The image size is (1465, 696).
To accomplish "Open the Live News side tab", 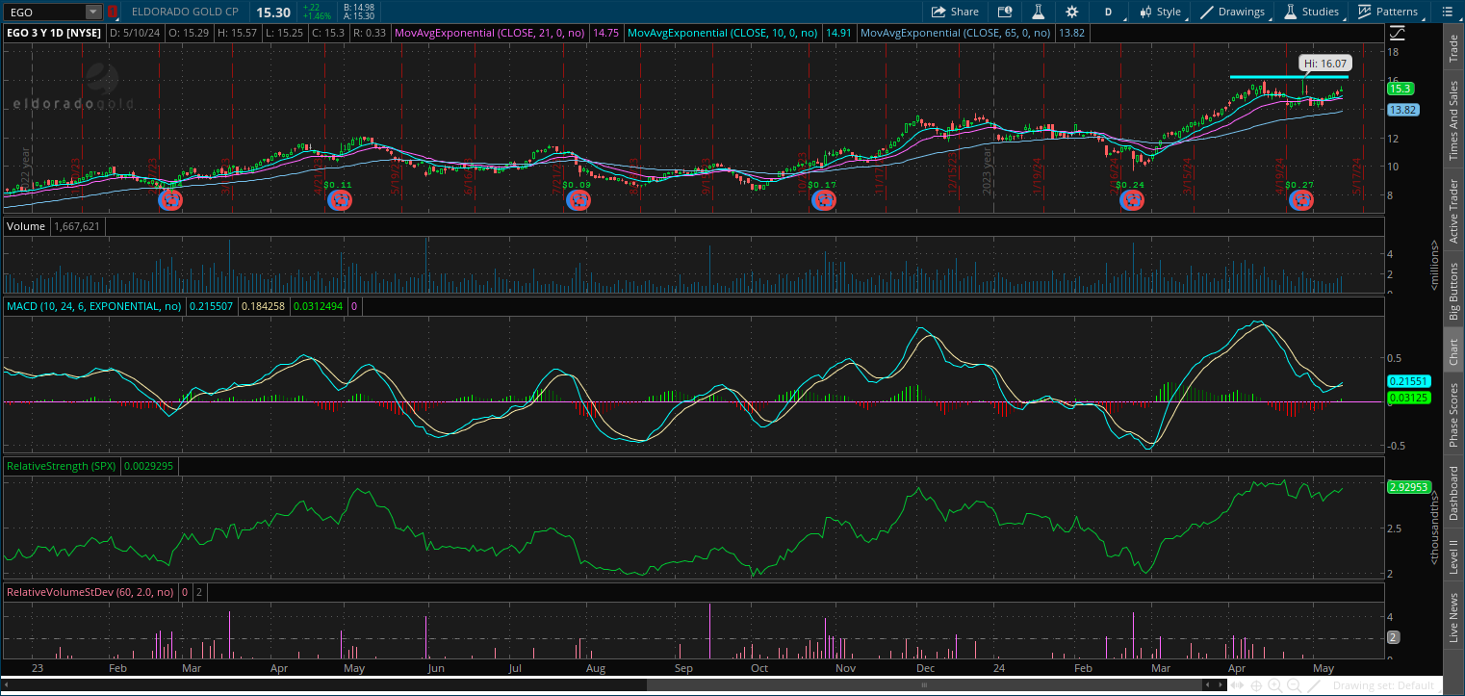I will click(1453, 617).
